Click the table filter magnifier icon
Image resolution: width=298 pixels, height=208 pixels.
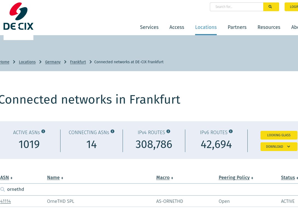click(2, 189)
